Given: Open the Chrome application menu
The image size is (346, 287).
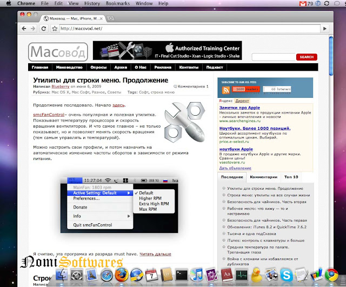Looking at the screenshot, I should point(26,3).
